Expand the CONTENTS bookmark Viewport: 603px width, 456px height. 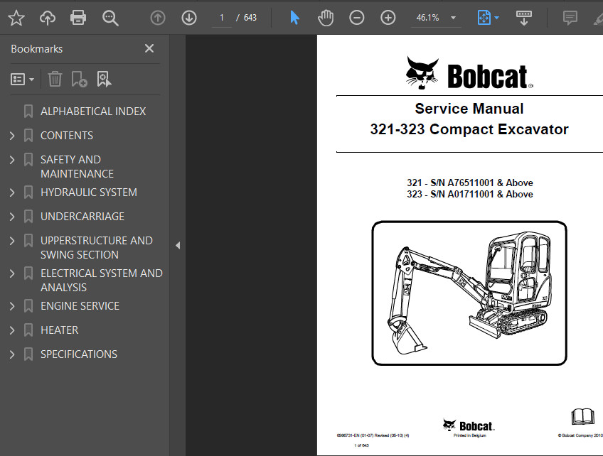click(12, 136)
